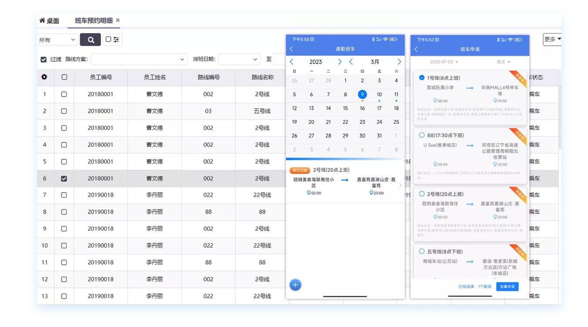588x327 pixels.
Task: Select the 2号线(20点上班) route in 班车申请
Action: [422, 194]
